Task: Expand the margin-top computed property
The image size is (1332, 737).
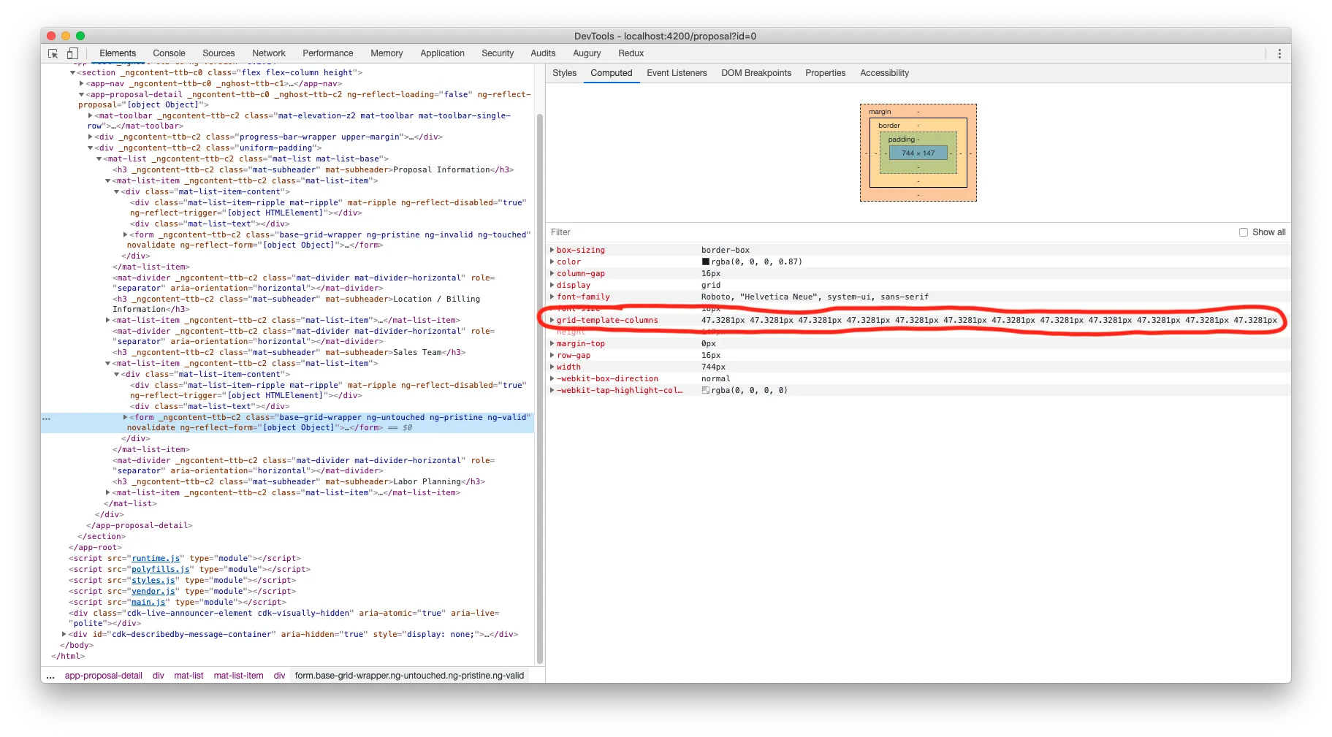Action: [x=552, y=343]
